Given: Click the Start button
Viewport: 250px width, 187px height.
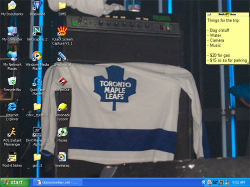Looking at the screenshot, I should coord(15,183).
